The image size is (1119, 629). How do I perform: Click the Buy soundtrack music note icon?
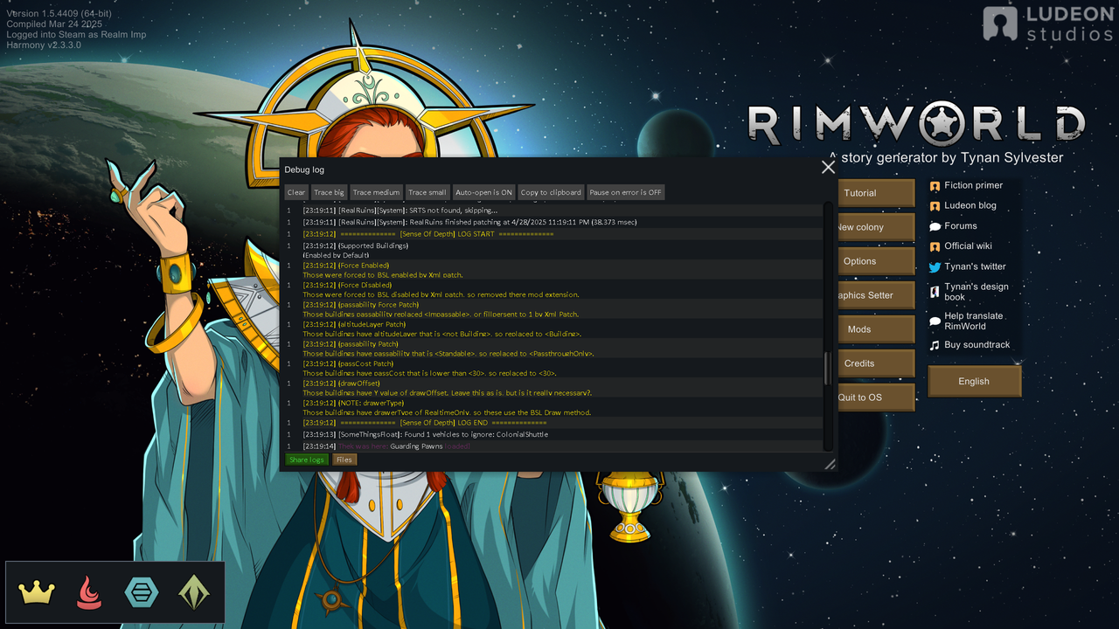point(935,345)
